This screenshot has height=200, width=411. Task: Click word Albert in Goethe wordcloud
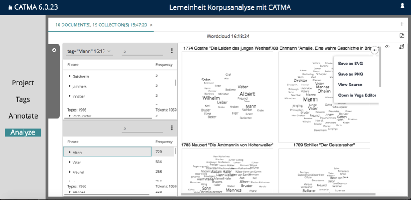[247, 94]
